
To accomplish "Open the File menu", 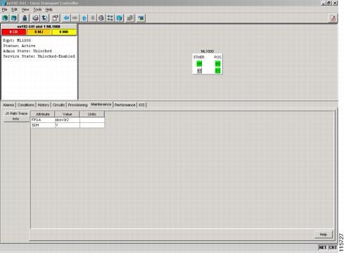I will click(4, 9).
